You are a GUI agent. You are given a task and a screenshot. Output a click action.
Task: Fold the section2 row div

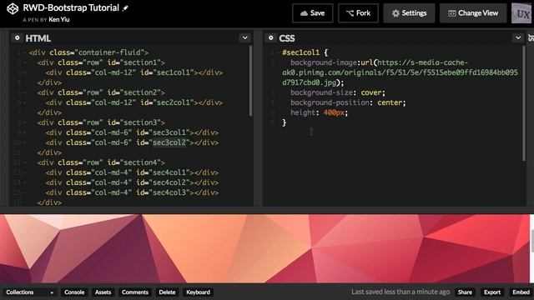pyautogui.click(x=25, y=92)
